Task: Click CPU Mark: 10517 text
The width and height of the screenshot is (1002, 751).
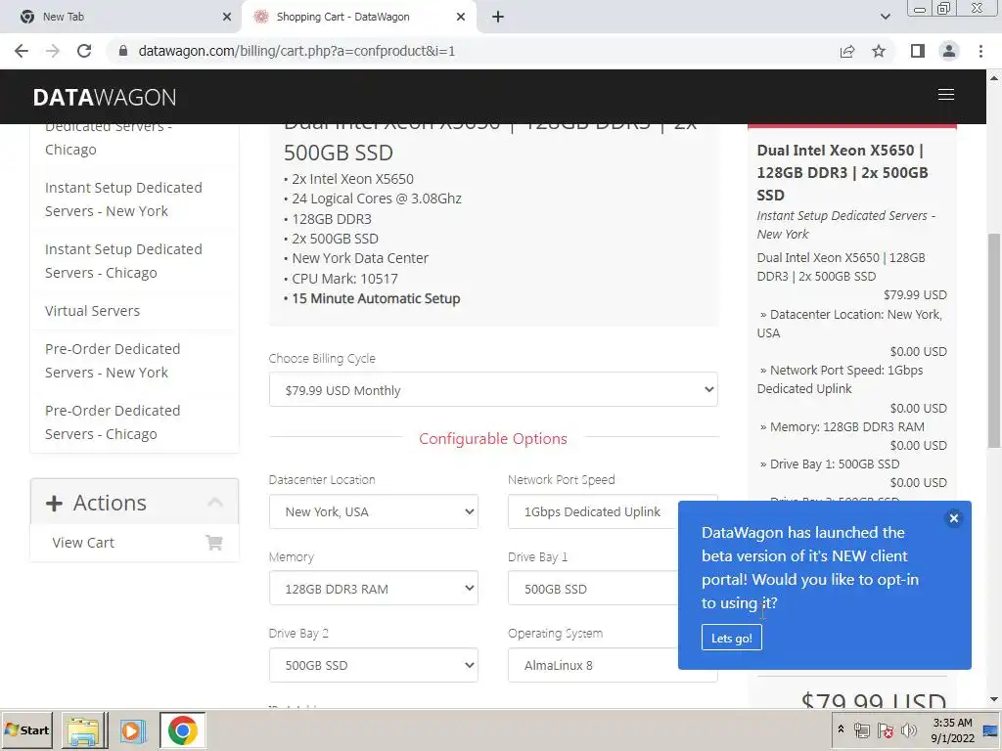Action: tap(345, 279)
